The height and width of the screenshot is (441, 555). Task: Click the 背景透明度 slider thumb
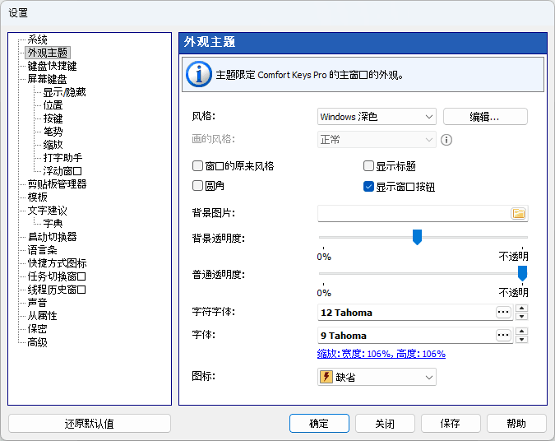coord(418,237)
